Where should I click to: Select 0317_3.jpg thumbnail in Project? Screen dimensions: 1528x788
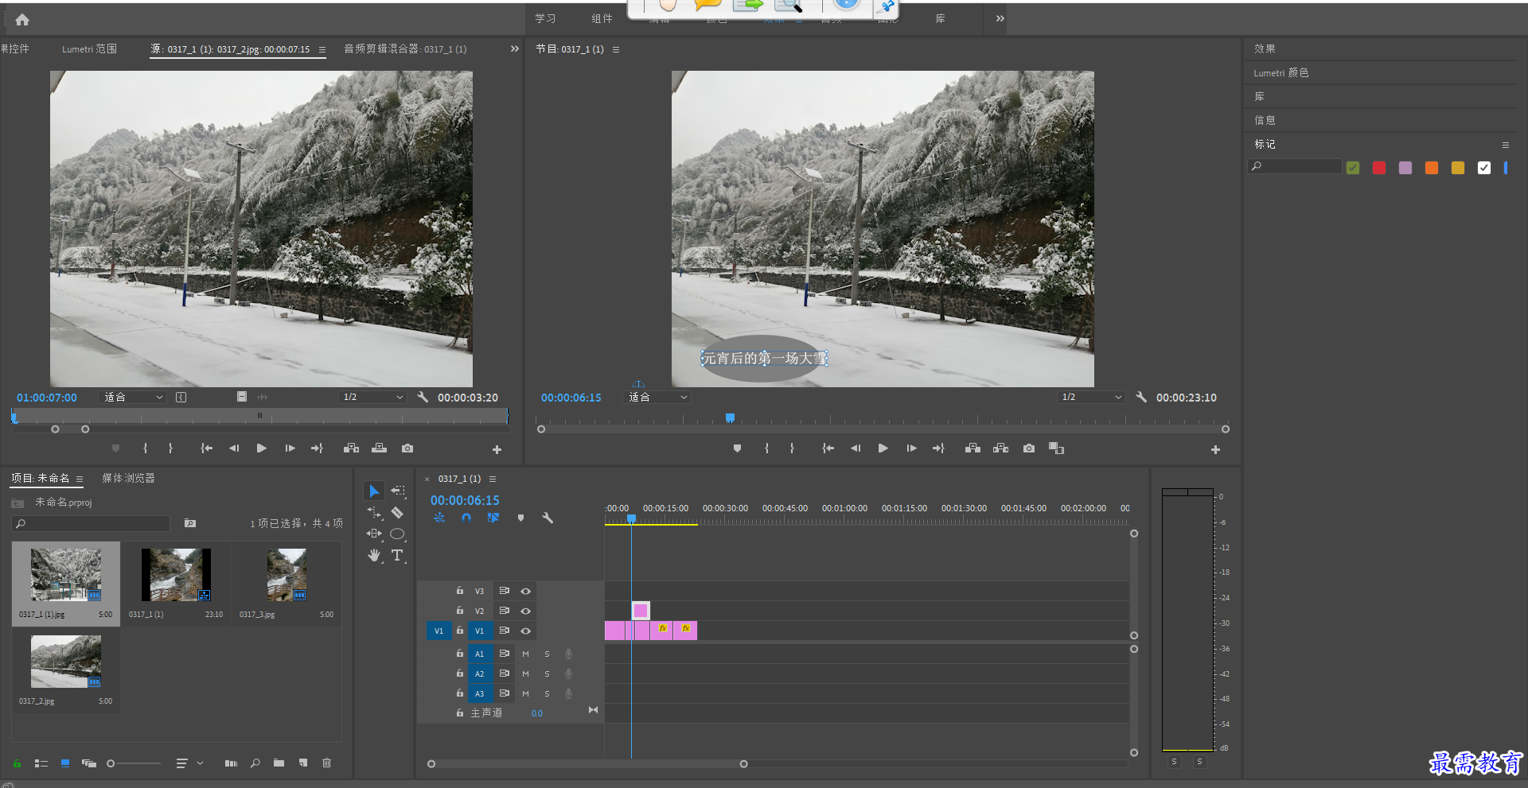click(287, 574)
